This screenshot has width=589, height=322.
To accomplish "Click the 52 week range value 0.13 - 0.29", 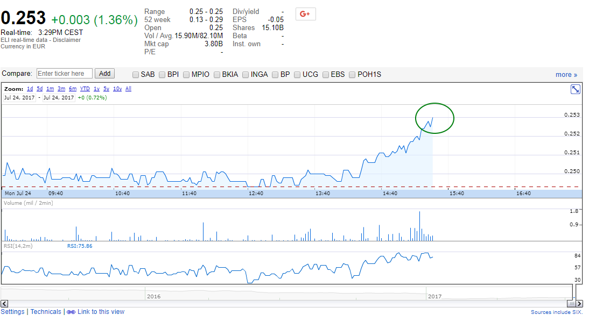I will [206, 19].
